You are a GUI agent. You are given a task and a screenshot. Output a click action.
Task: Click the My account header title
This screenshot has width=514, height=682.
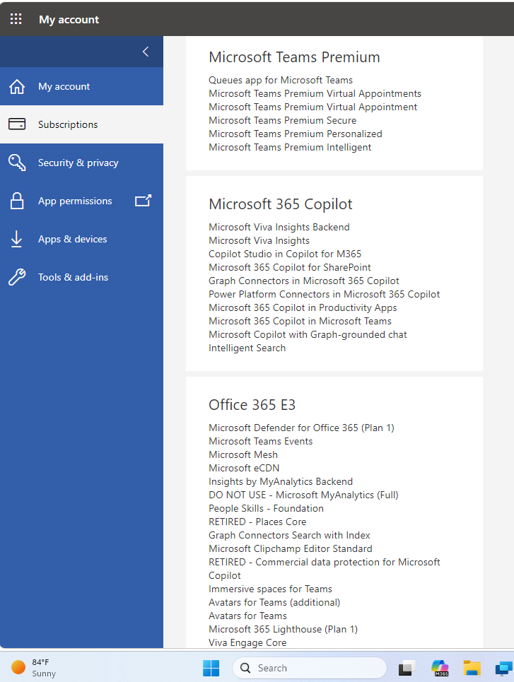[x=69, y=20]
